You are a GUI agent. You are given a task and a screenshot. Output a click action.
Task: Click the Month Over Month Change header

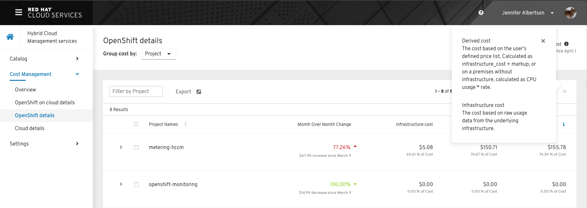[x=324, y=124]
